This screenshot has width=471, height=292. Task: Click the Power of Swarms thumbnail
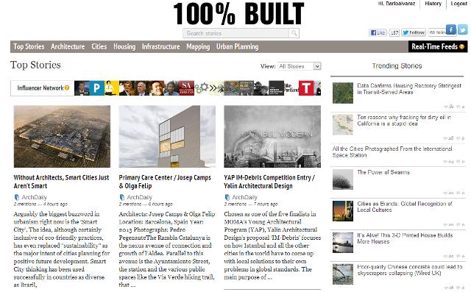[x=343, y=179]
